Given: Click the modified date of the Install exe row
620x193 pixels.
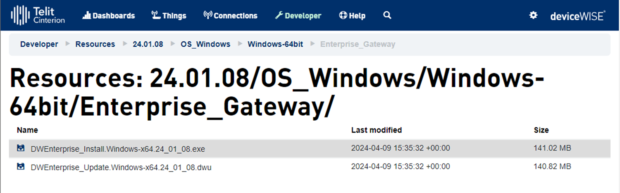Looking at the screenshot, I should pyautogui.click(x=401, y=148).
